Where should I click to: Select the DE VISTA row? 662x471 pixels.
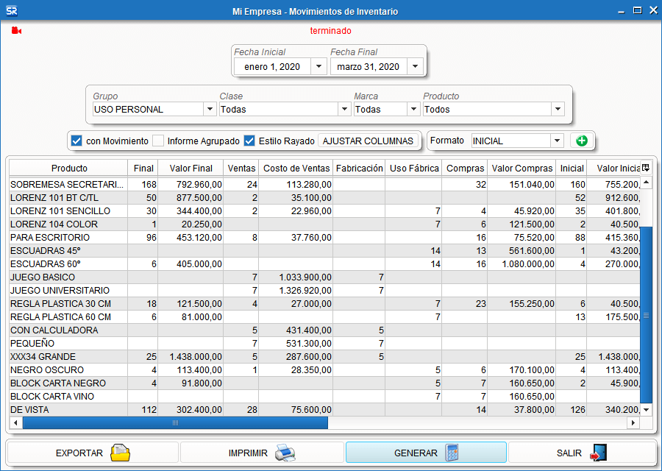(x=324, y=410)
